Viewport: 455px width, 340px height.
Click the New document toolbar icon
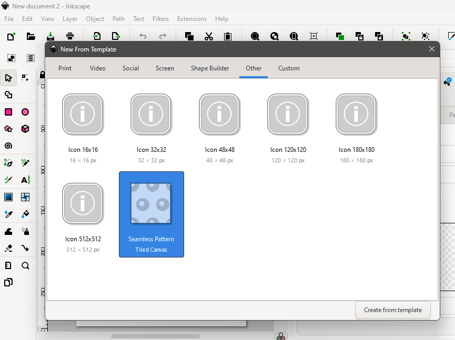pos(11,36)
